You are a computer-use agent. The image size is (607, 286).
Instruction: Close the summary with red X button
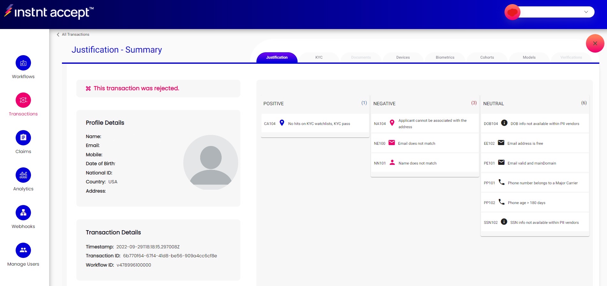(x=595, y=43)
